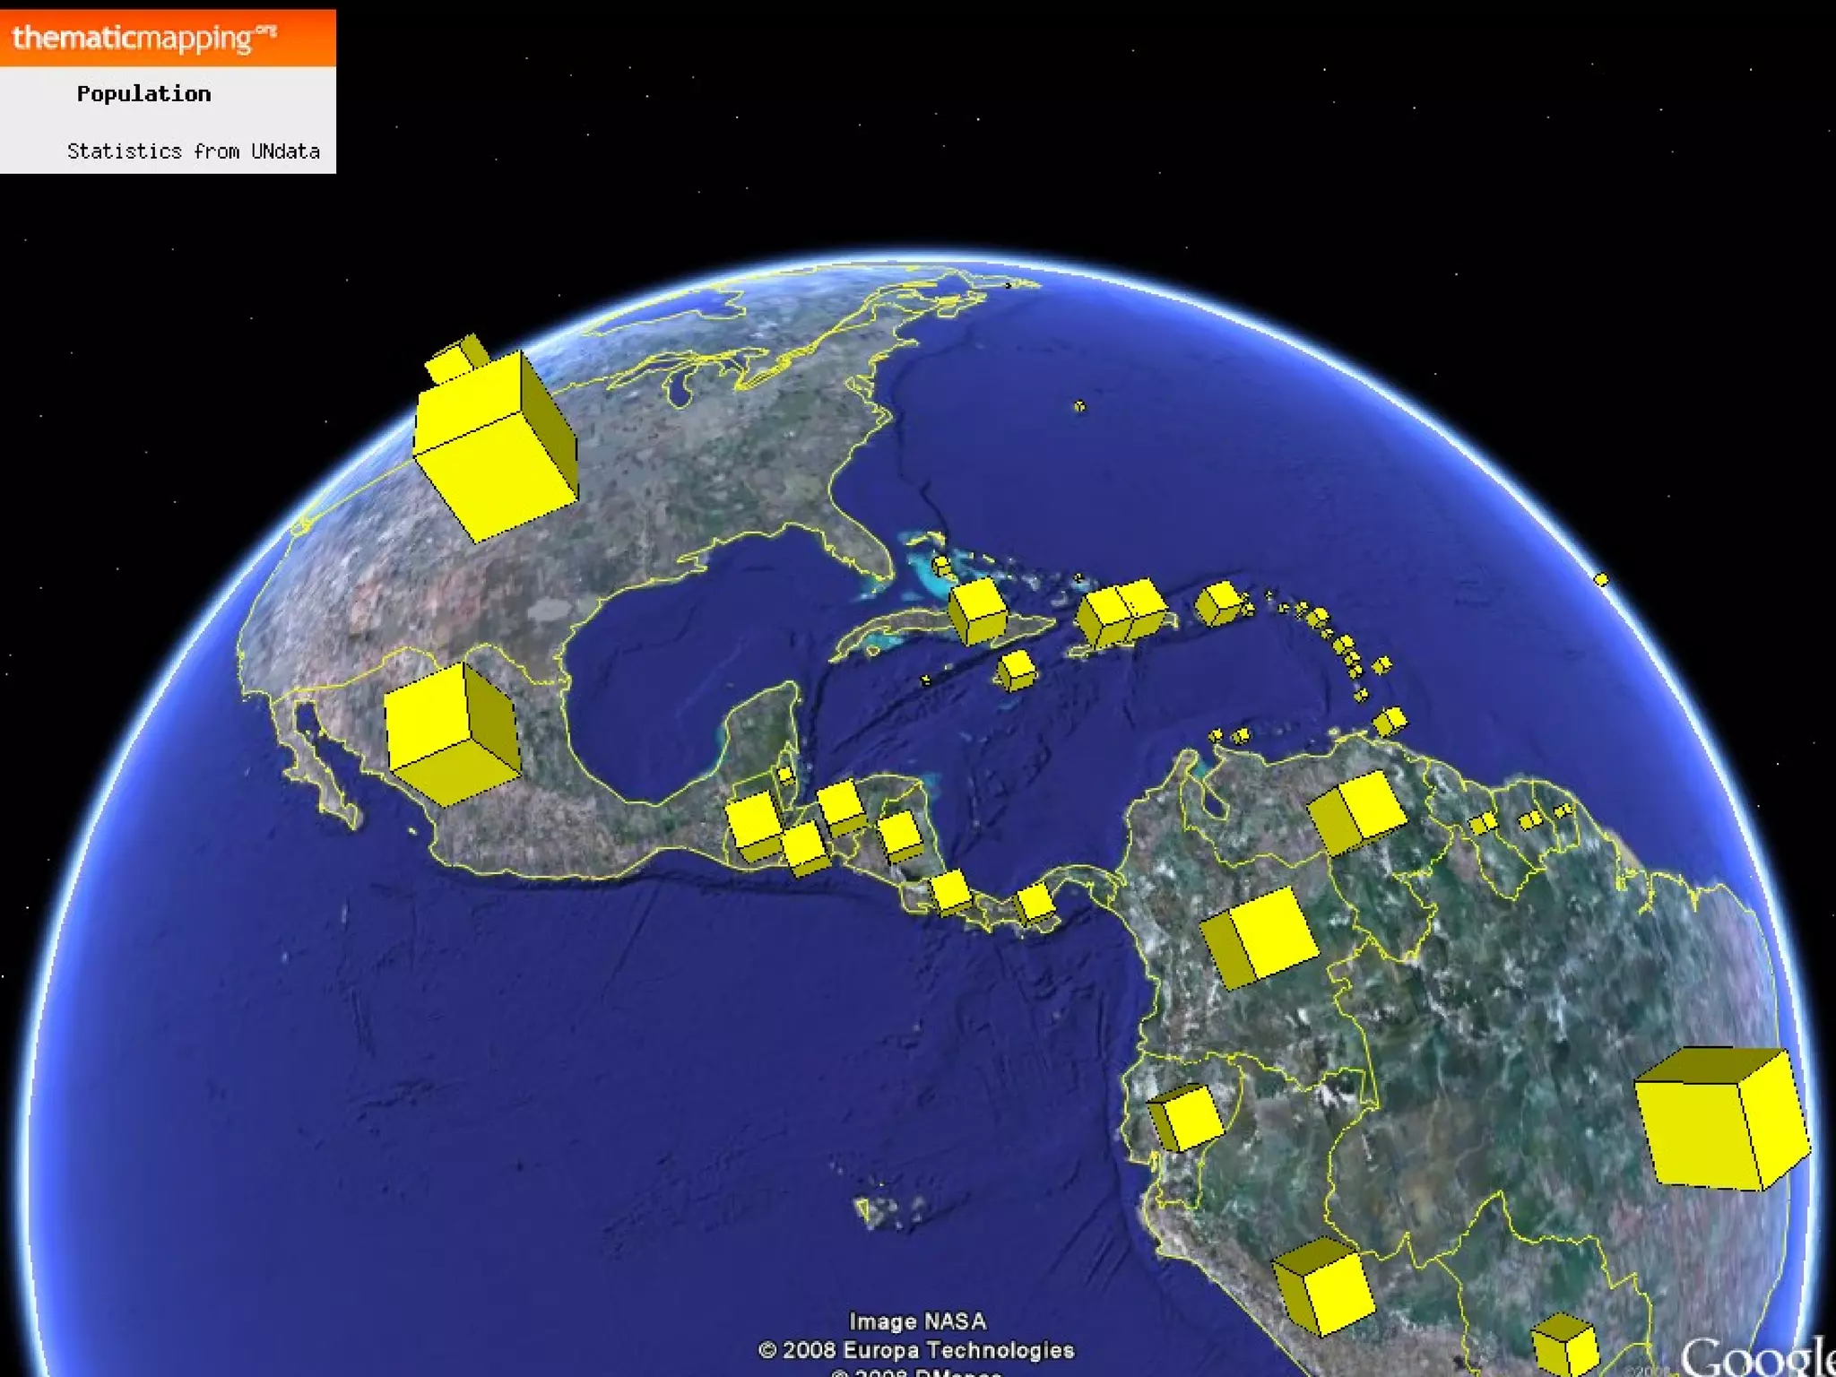The height and width of the screenshot is (1377, 1836).
Task: Select the 'Population' legend title
Action: (143, 94)
